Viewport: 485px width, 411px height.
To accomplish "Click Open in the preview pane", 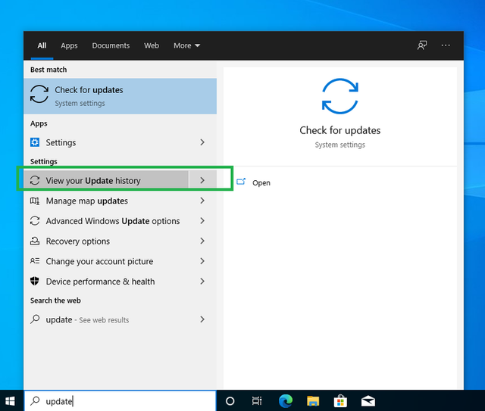I will [x=261, y=182].
